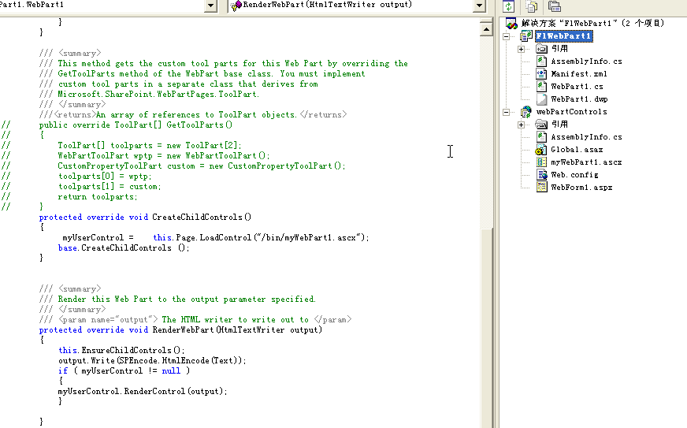The image size is (687, 428).
Task: Click the Web.config file icon
Action: point(541,175)
